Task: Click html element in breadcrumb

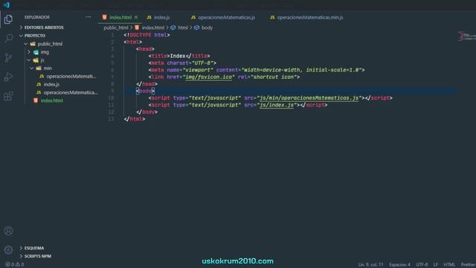Action: coord(183,28)
